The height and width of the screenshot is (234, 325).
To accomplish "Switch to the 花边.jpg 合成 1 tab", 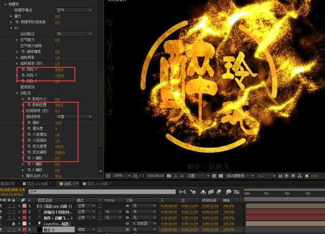I will (37, 184).
